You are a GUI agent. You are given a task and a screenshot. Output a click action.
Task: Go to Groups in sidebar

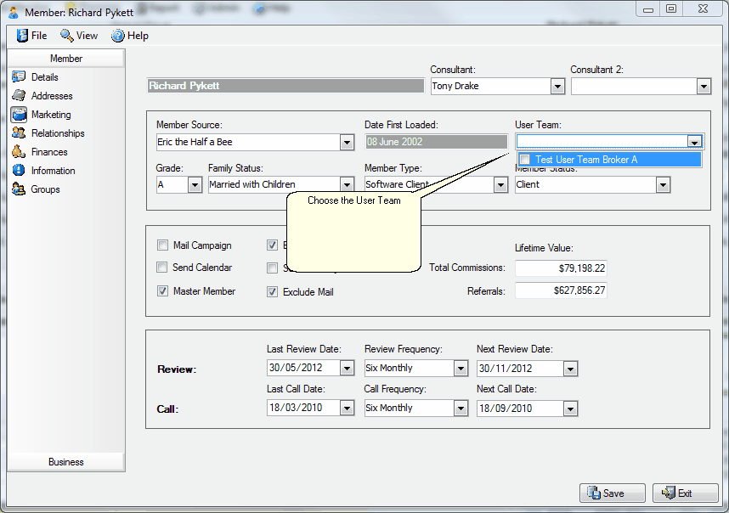(45, 189)
